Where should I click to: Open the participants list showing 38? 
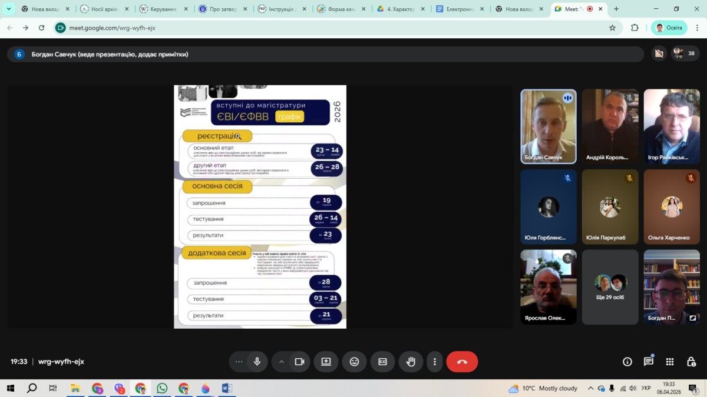tap(684, 54)
